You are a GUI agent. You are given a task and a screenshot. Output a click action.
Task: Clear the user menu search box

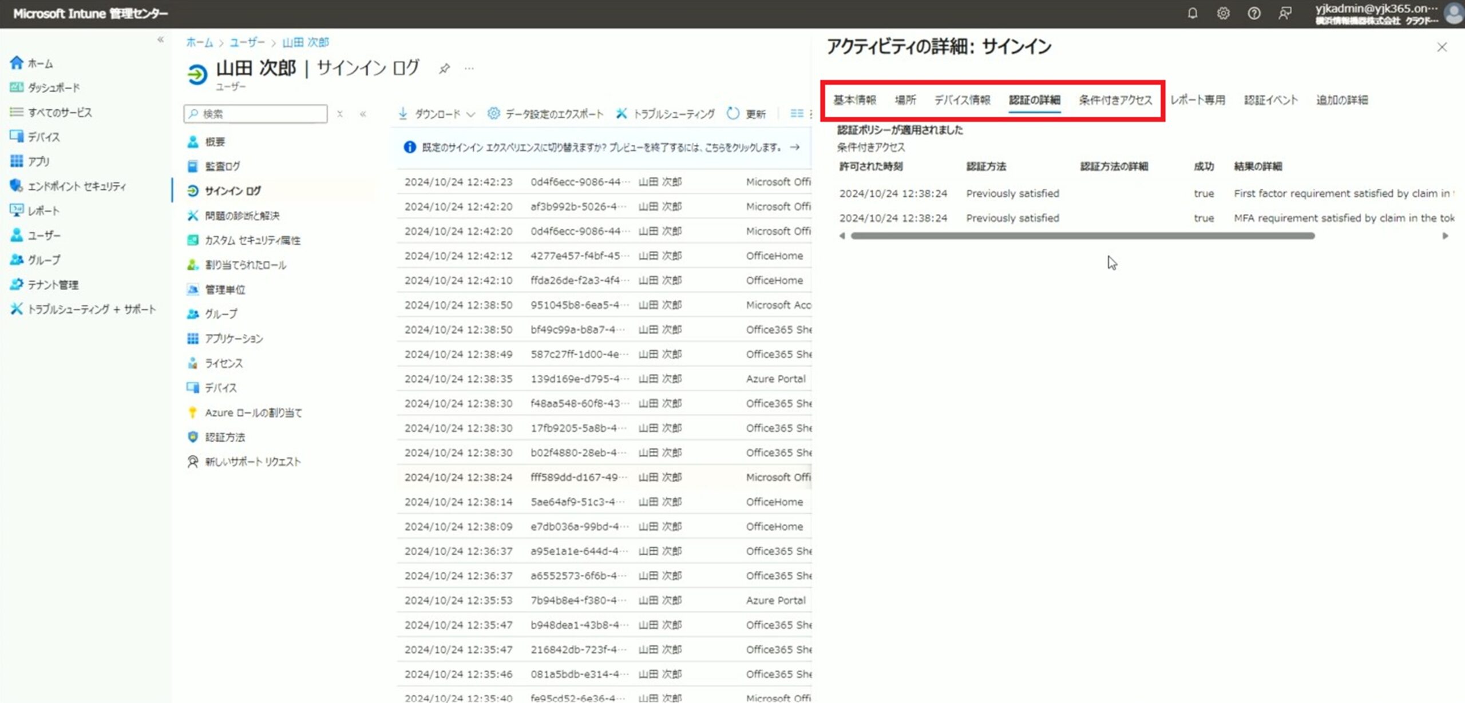(340, 114)
